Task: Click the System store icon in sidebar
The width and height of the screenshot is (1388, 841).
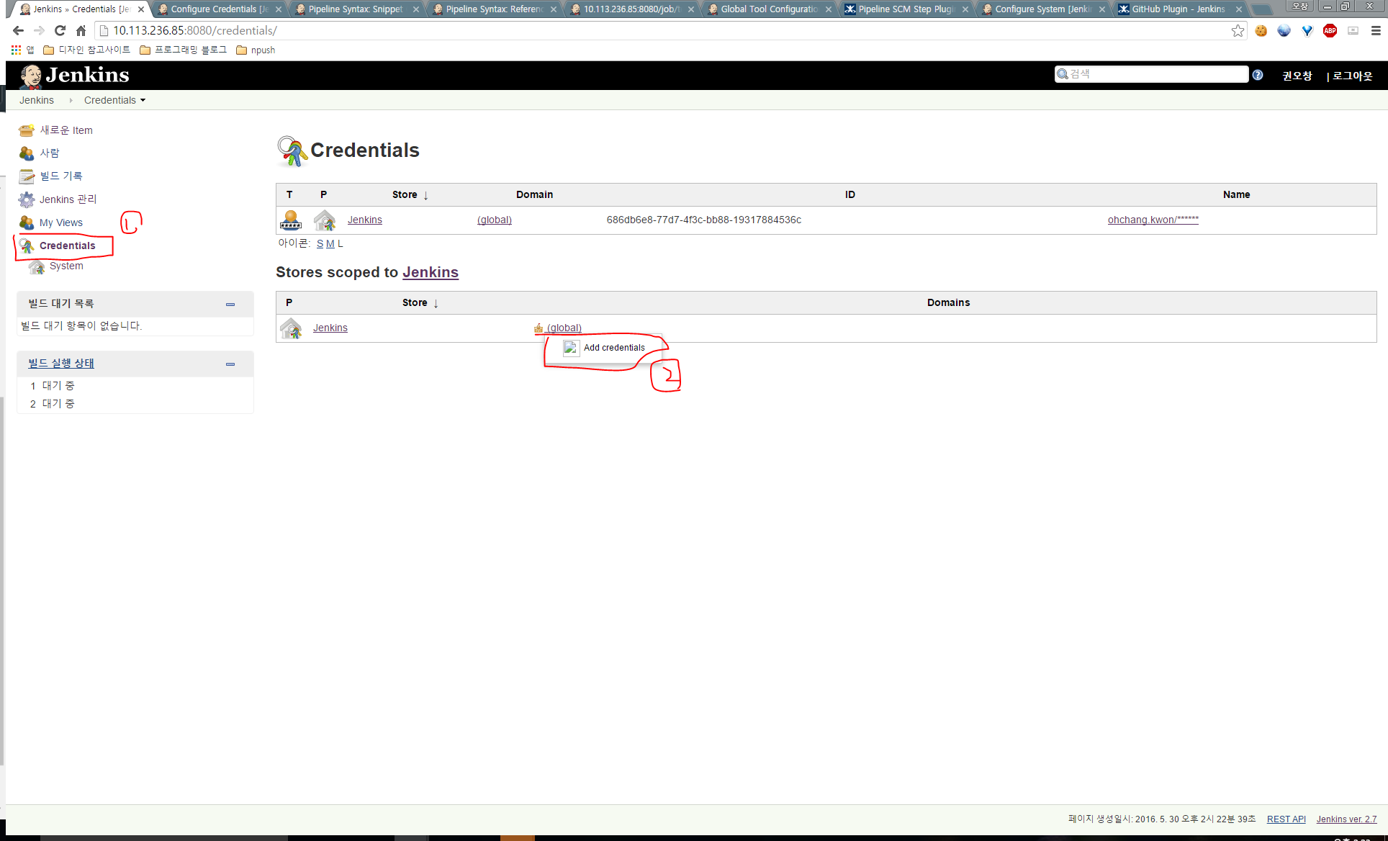Action: click(37, 266)
